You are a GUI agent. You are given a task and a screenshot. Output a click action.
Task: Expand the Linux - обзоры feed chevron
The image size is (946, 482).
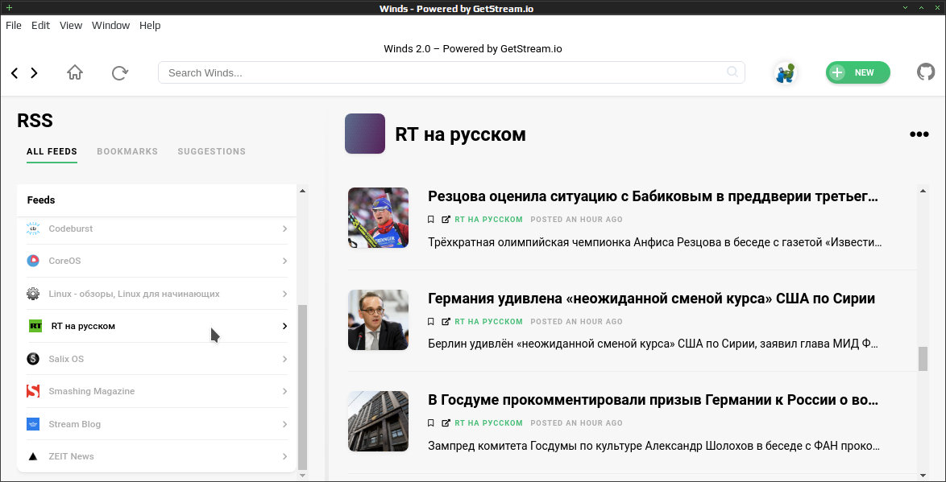click(x=284, y=294)
